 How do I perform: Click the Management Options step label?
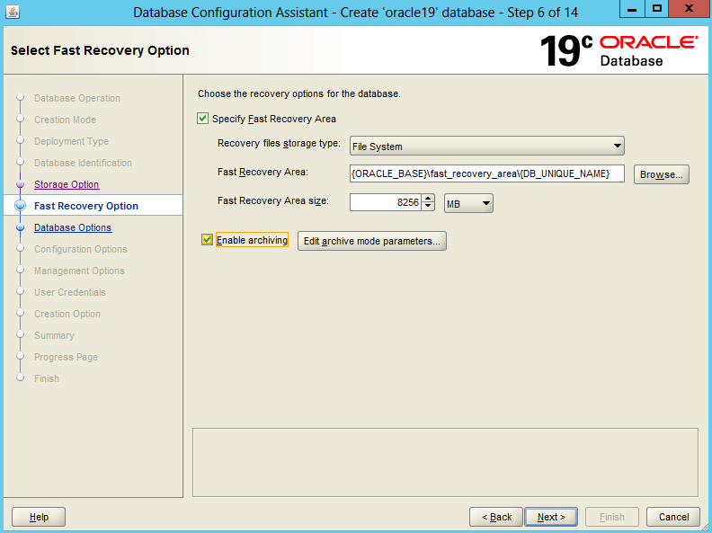click(79, 271)
